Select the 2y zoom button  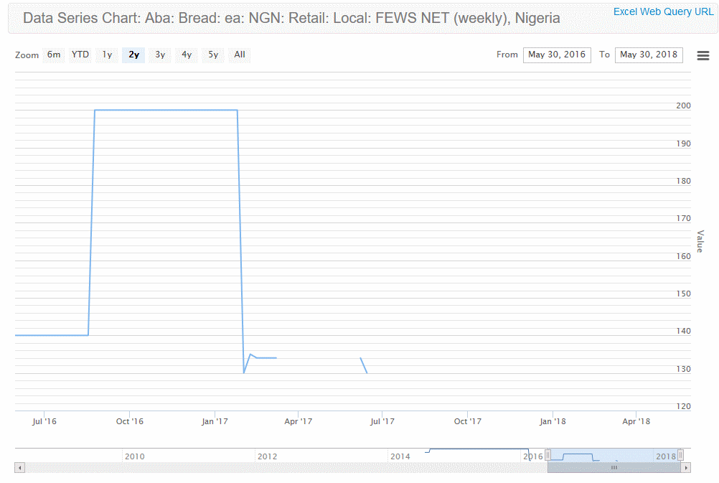point(133,55)
